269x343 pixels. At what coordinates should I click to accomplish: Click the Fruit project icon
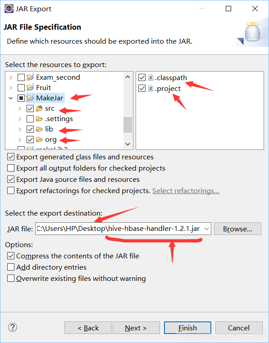click(30, 87)
